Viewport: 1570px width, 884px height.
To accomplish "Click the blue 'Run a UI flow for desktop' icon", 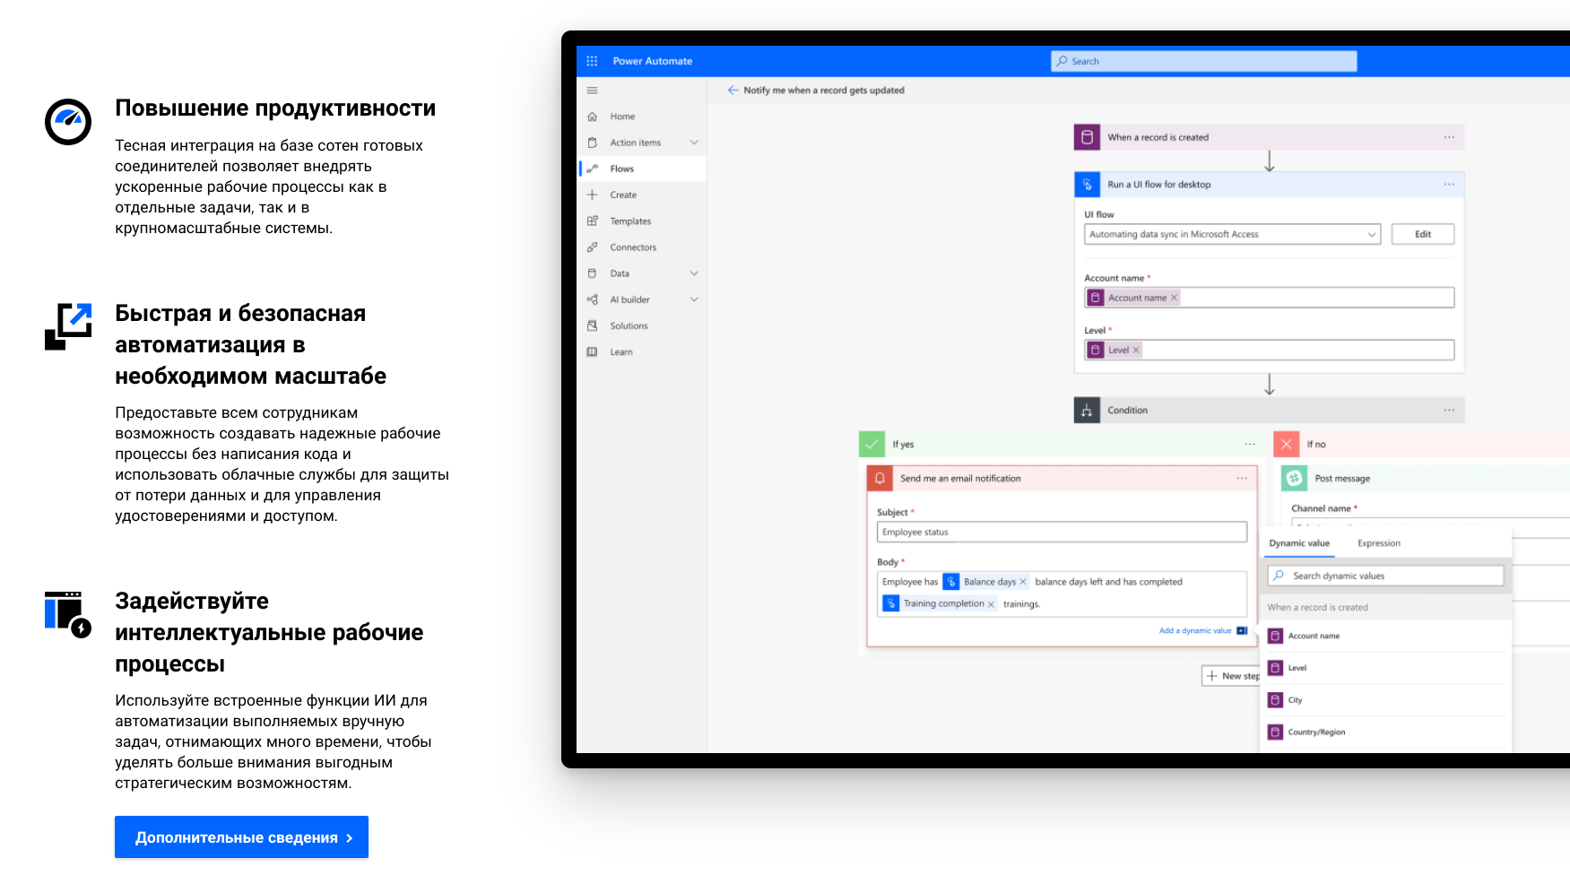I will pyautogui.click(x=1087, y=185).
